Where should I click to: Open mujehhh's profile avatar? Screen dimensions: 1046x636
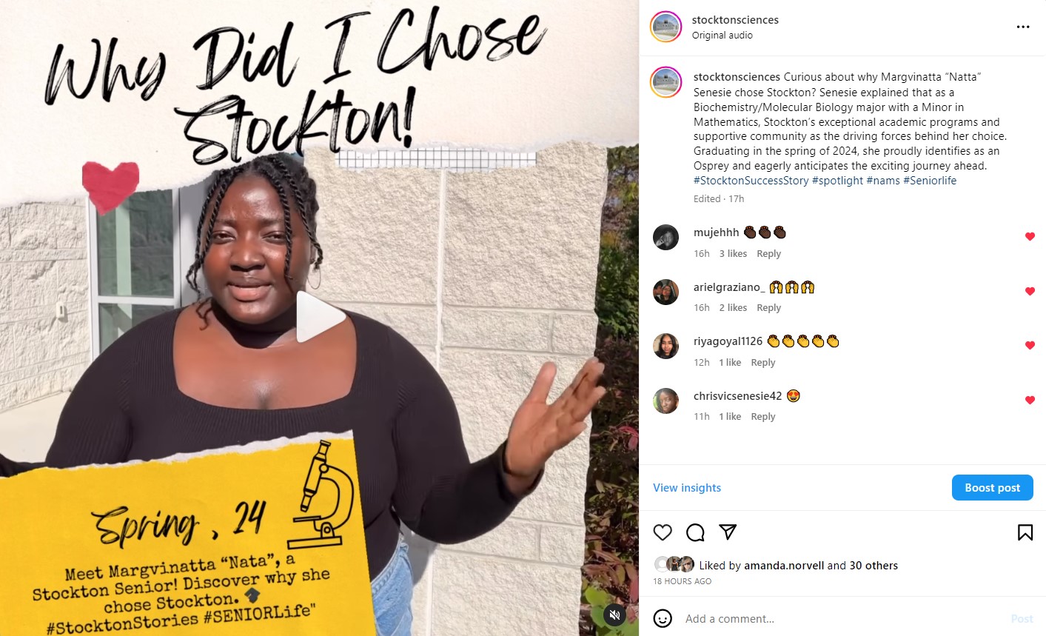coord(666,238)
